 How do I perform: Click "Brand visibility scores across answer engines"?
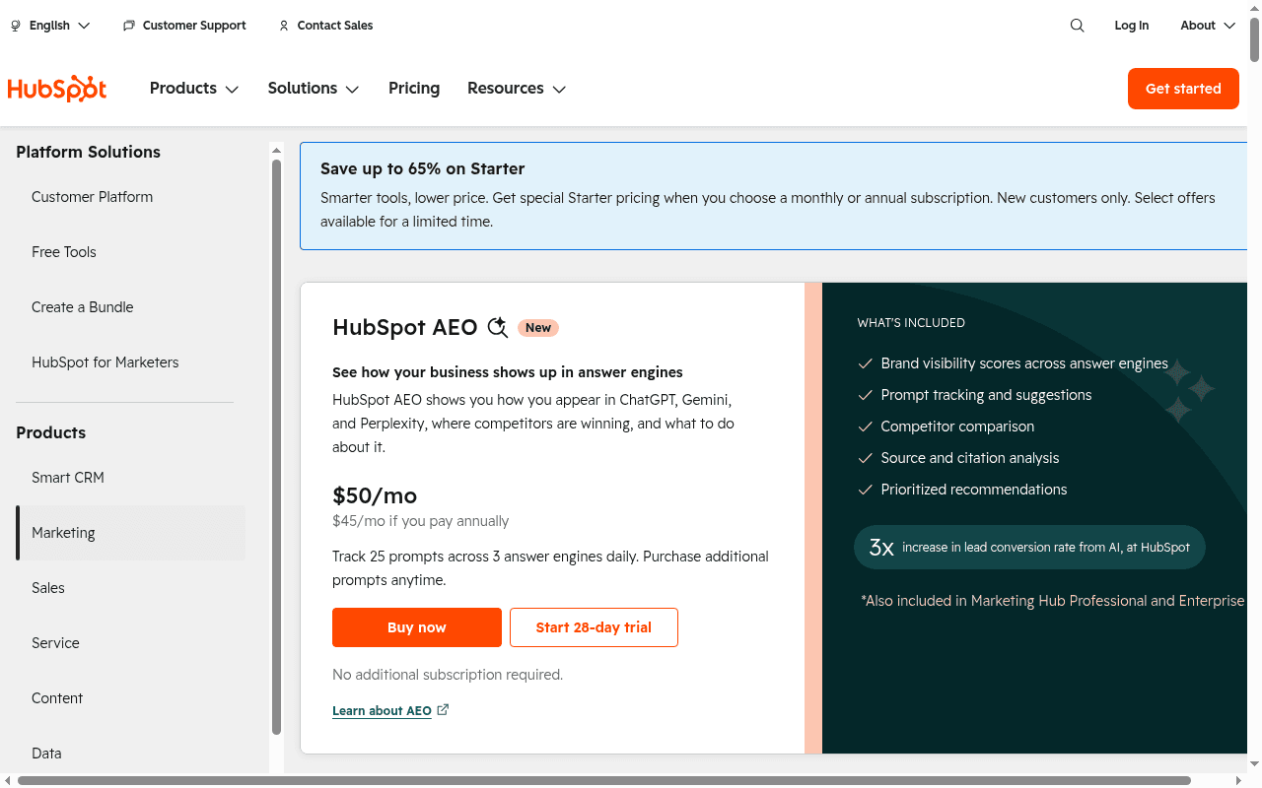pos(1024,363)
